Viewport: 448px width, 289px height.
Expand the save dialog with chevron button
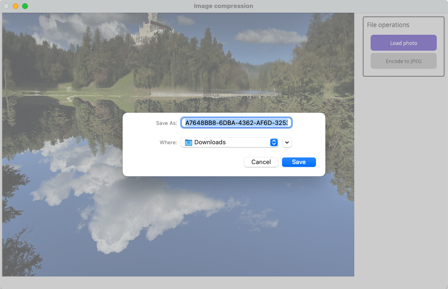(x=287, y=142)
